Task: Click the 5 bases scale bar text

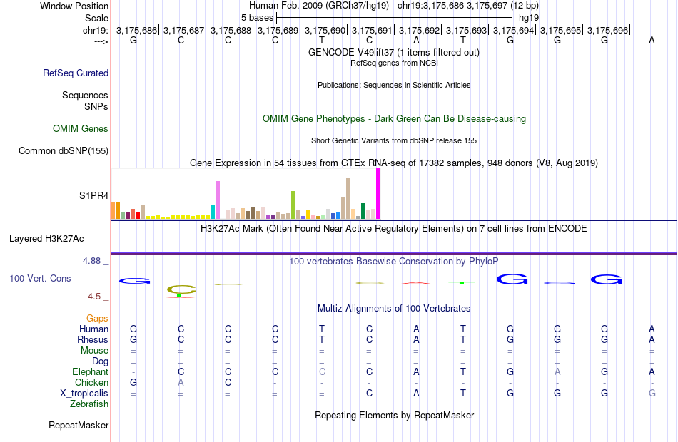Action: (257, 18)
